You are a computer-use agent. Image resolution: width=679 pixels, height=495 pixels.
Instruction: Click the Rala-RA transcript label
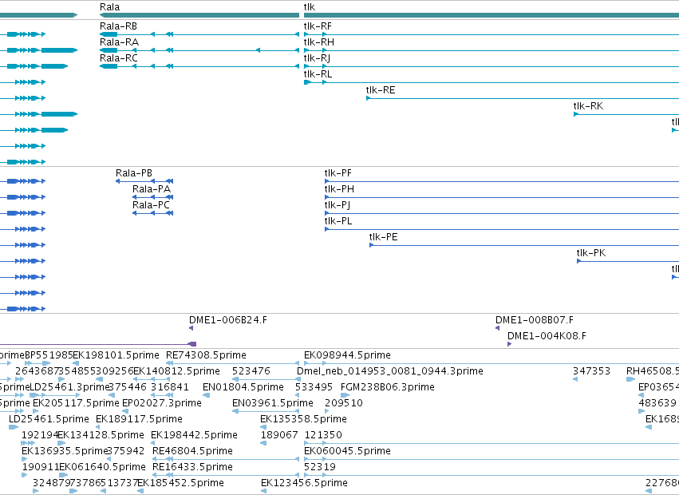click(x=119, y=42)
